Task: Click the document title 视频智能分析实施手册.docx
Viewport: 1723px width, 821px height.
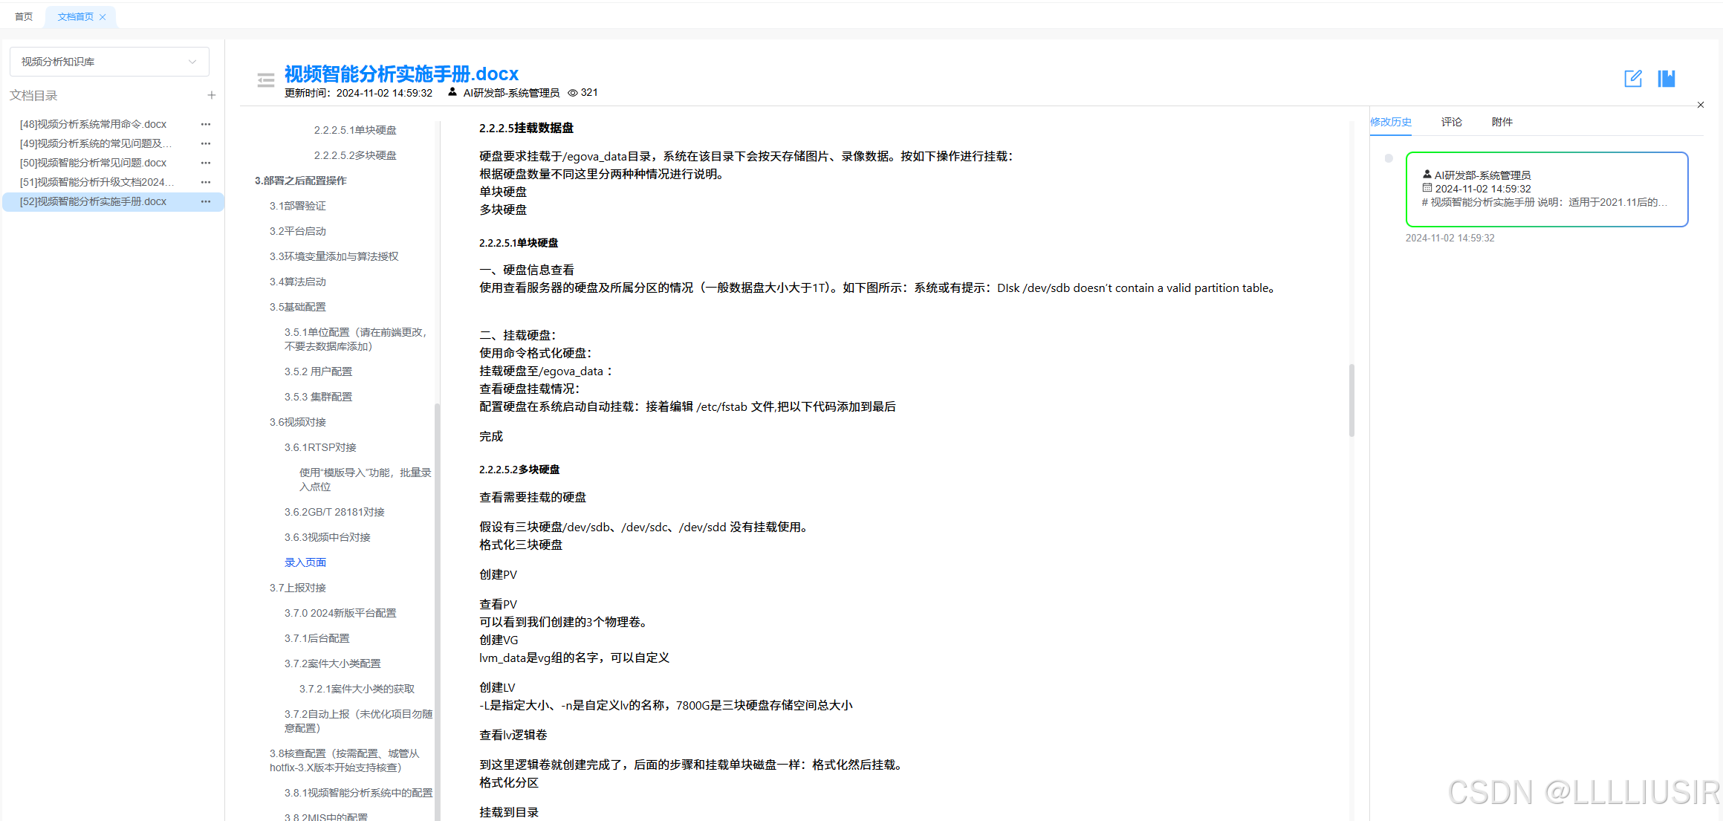Action: click(x=400, y=74)
